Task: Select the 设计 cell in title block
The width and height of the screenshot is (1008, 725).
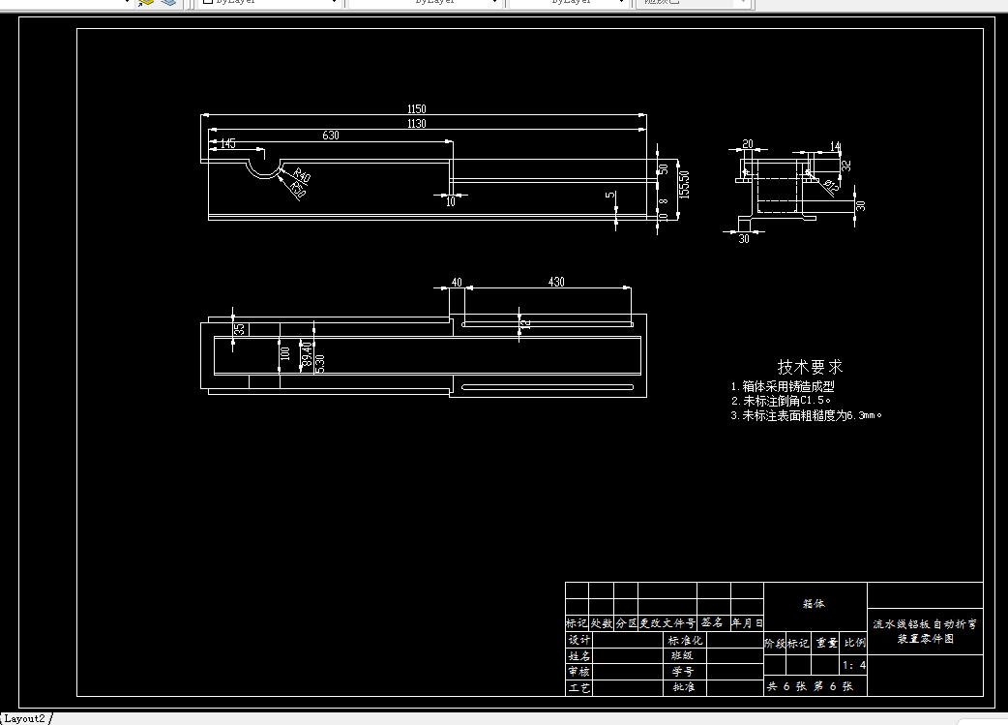Action: [x=579, y=640]
